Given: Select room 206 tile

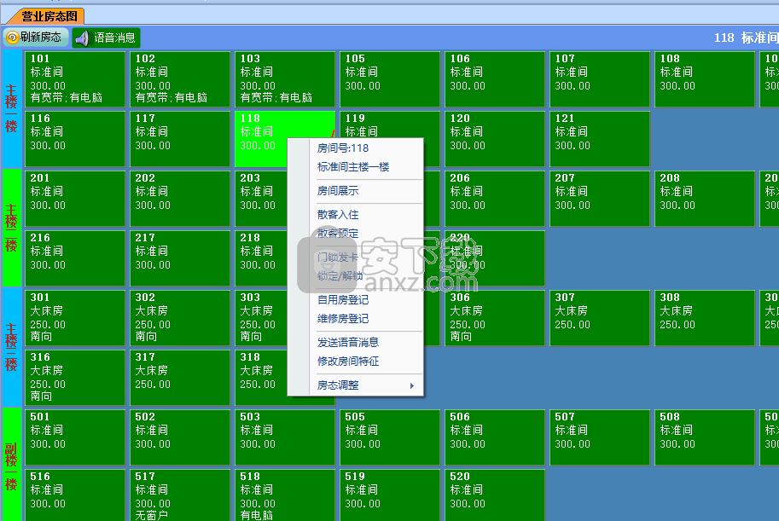Looking at the screenshot, I should tap(495, 199).
